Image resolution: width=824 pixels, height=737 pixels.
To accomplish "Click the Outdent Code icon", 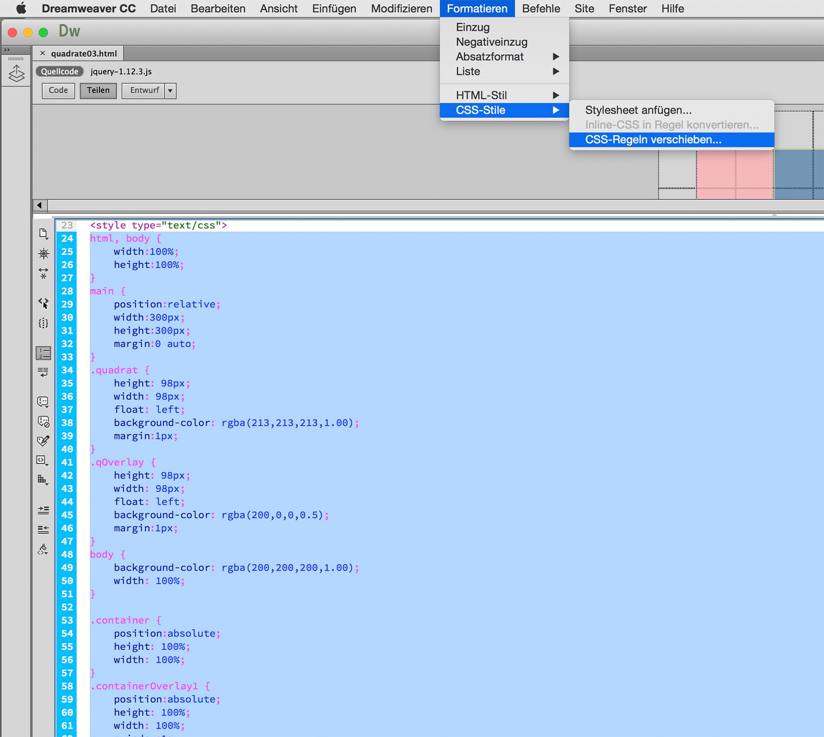I will [43, 530].
